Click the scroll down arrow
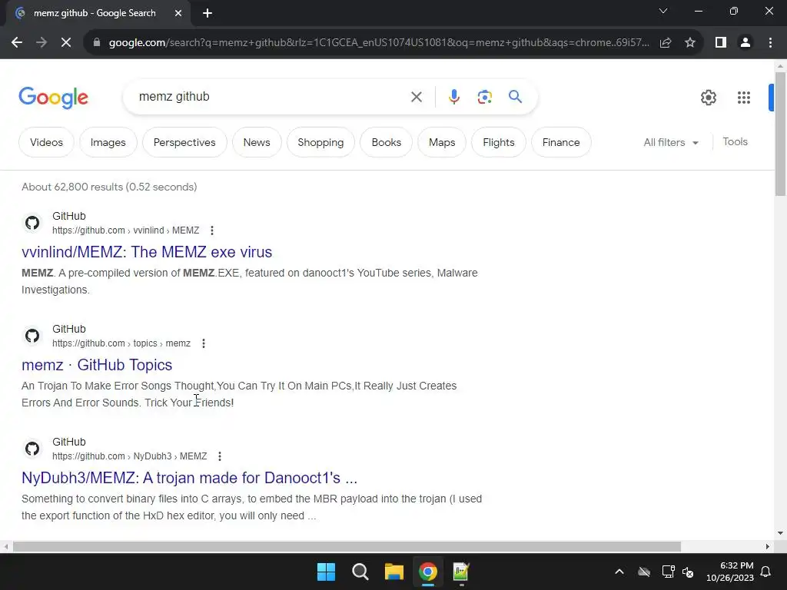Viewport: 787px width, 590px height. pyautogui.click(x=780, y=533)
